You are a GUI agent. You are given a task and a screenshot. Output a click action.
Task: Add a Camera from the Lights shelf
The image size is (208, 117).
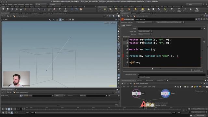[100, 9]
